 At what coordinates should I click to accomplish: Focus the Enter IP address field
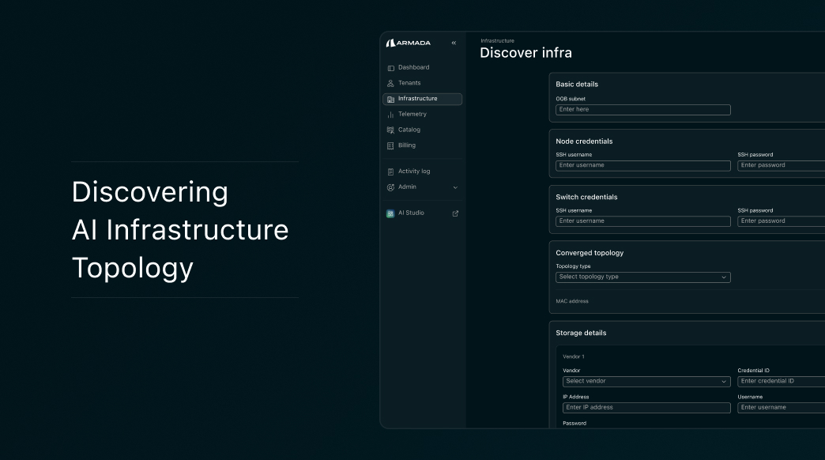(646, 407)
